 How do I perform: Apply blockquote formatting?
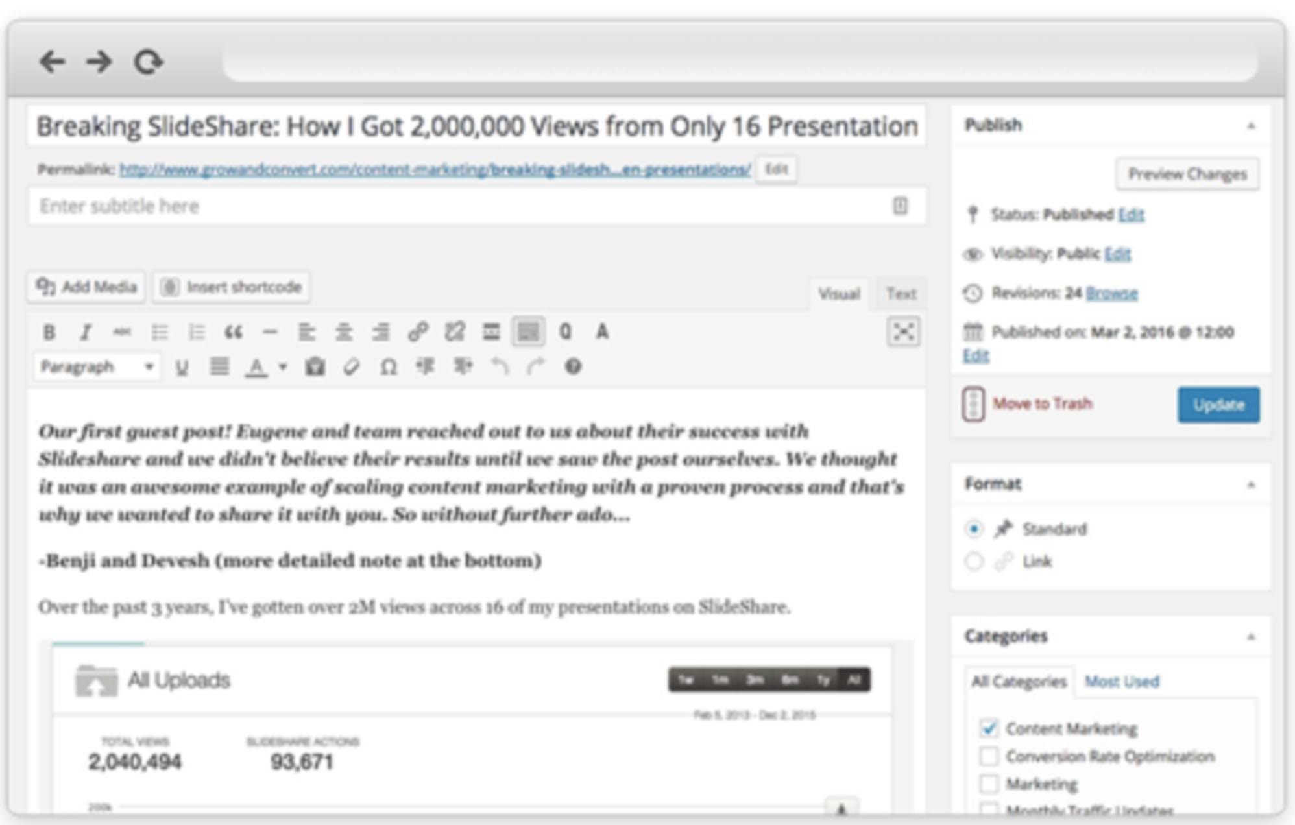(x=234, y=332)
